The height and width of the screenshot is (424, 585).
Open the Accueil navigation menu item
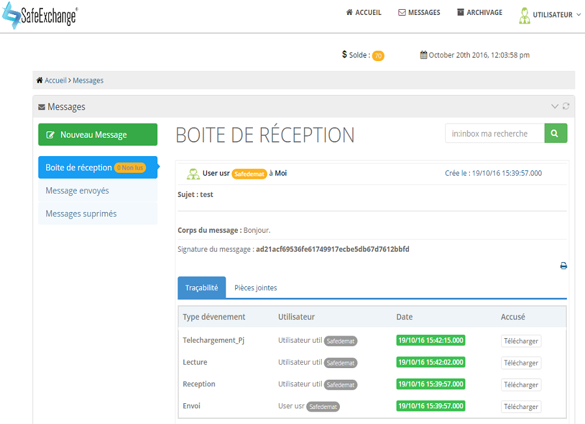coord(364,12)
